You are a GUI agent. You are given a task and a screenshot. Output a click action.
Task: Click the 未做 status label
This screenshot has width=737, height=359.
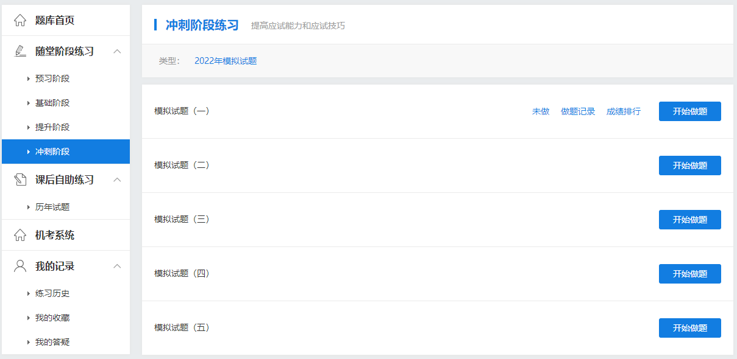pos(540,111)
